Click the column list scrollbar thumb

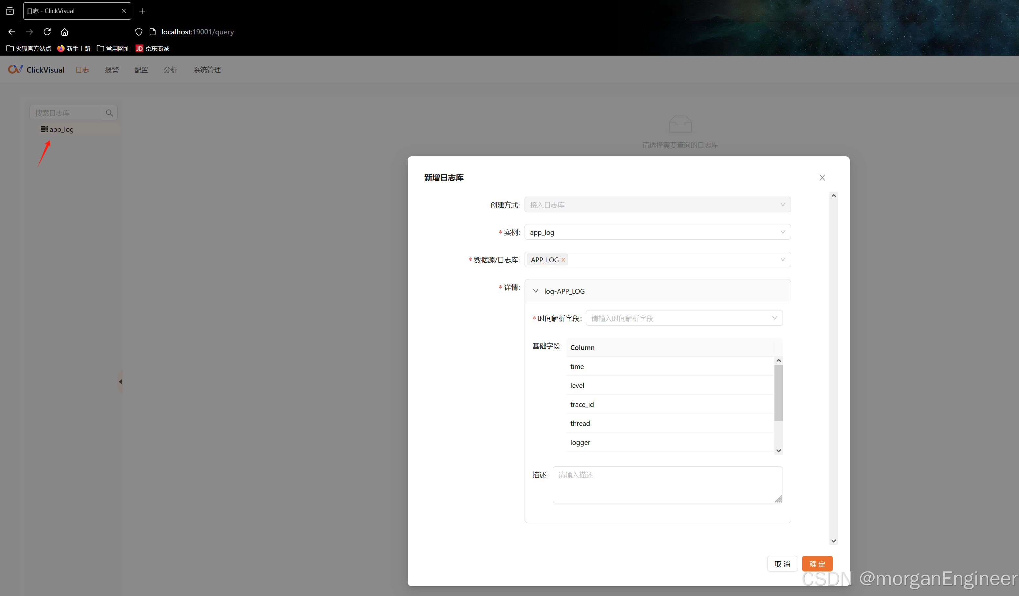(x=778, y=393)
